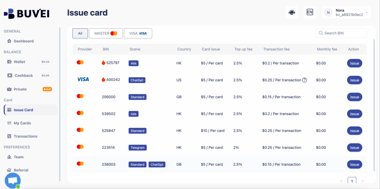Image resolution: width=380 pixels, height=189 pixels.
Task: Click the customer support headset icon
Action: click(x=292, y=12)
